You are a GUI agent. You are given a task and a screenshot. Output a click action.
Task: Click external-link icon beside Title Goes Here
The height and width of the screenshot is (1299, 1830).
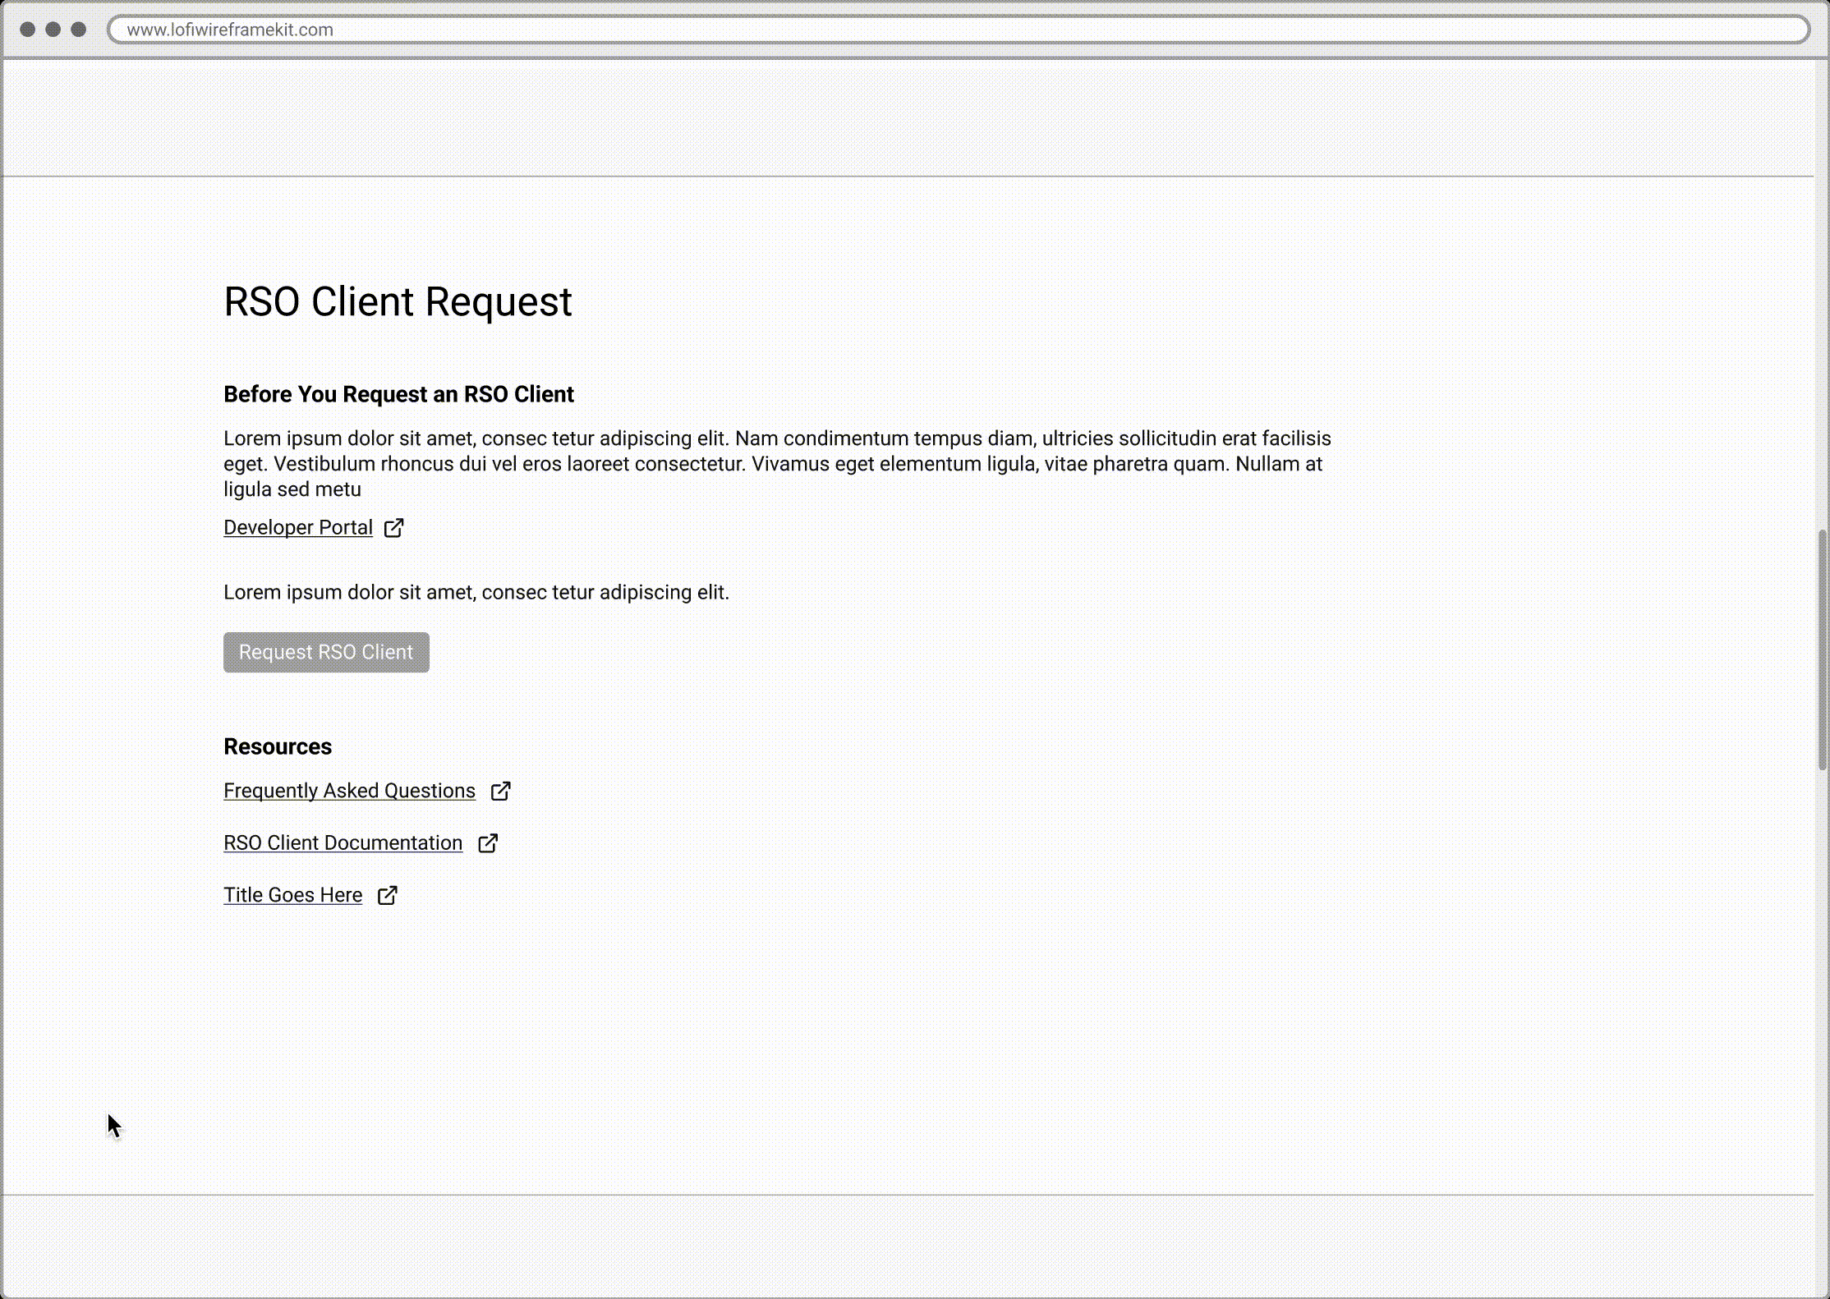coord(387,895)
